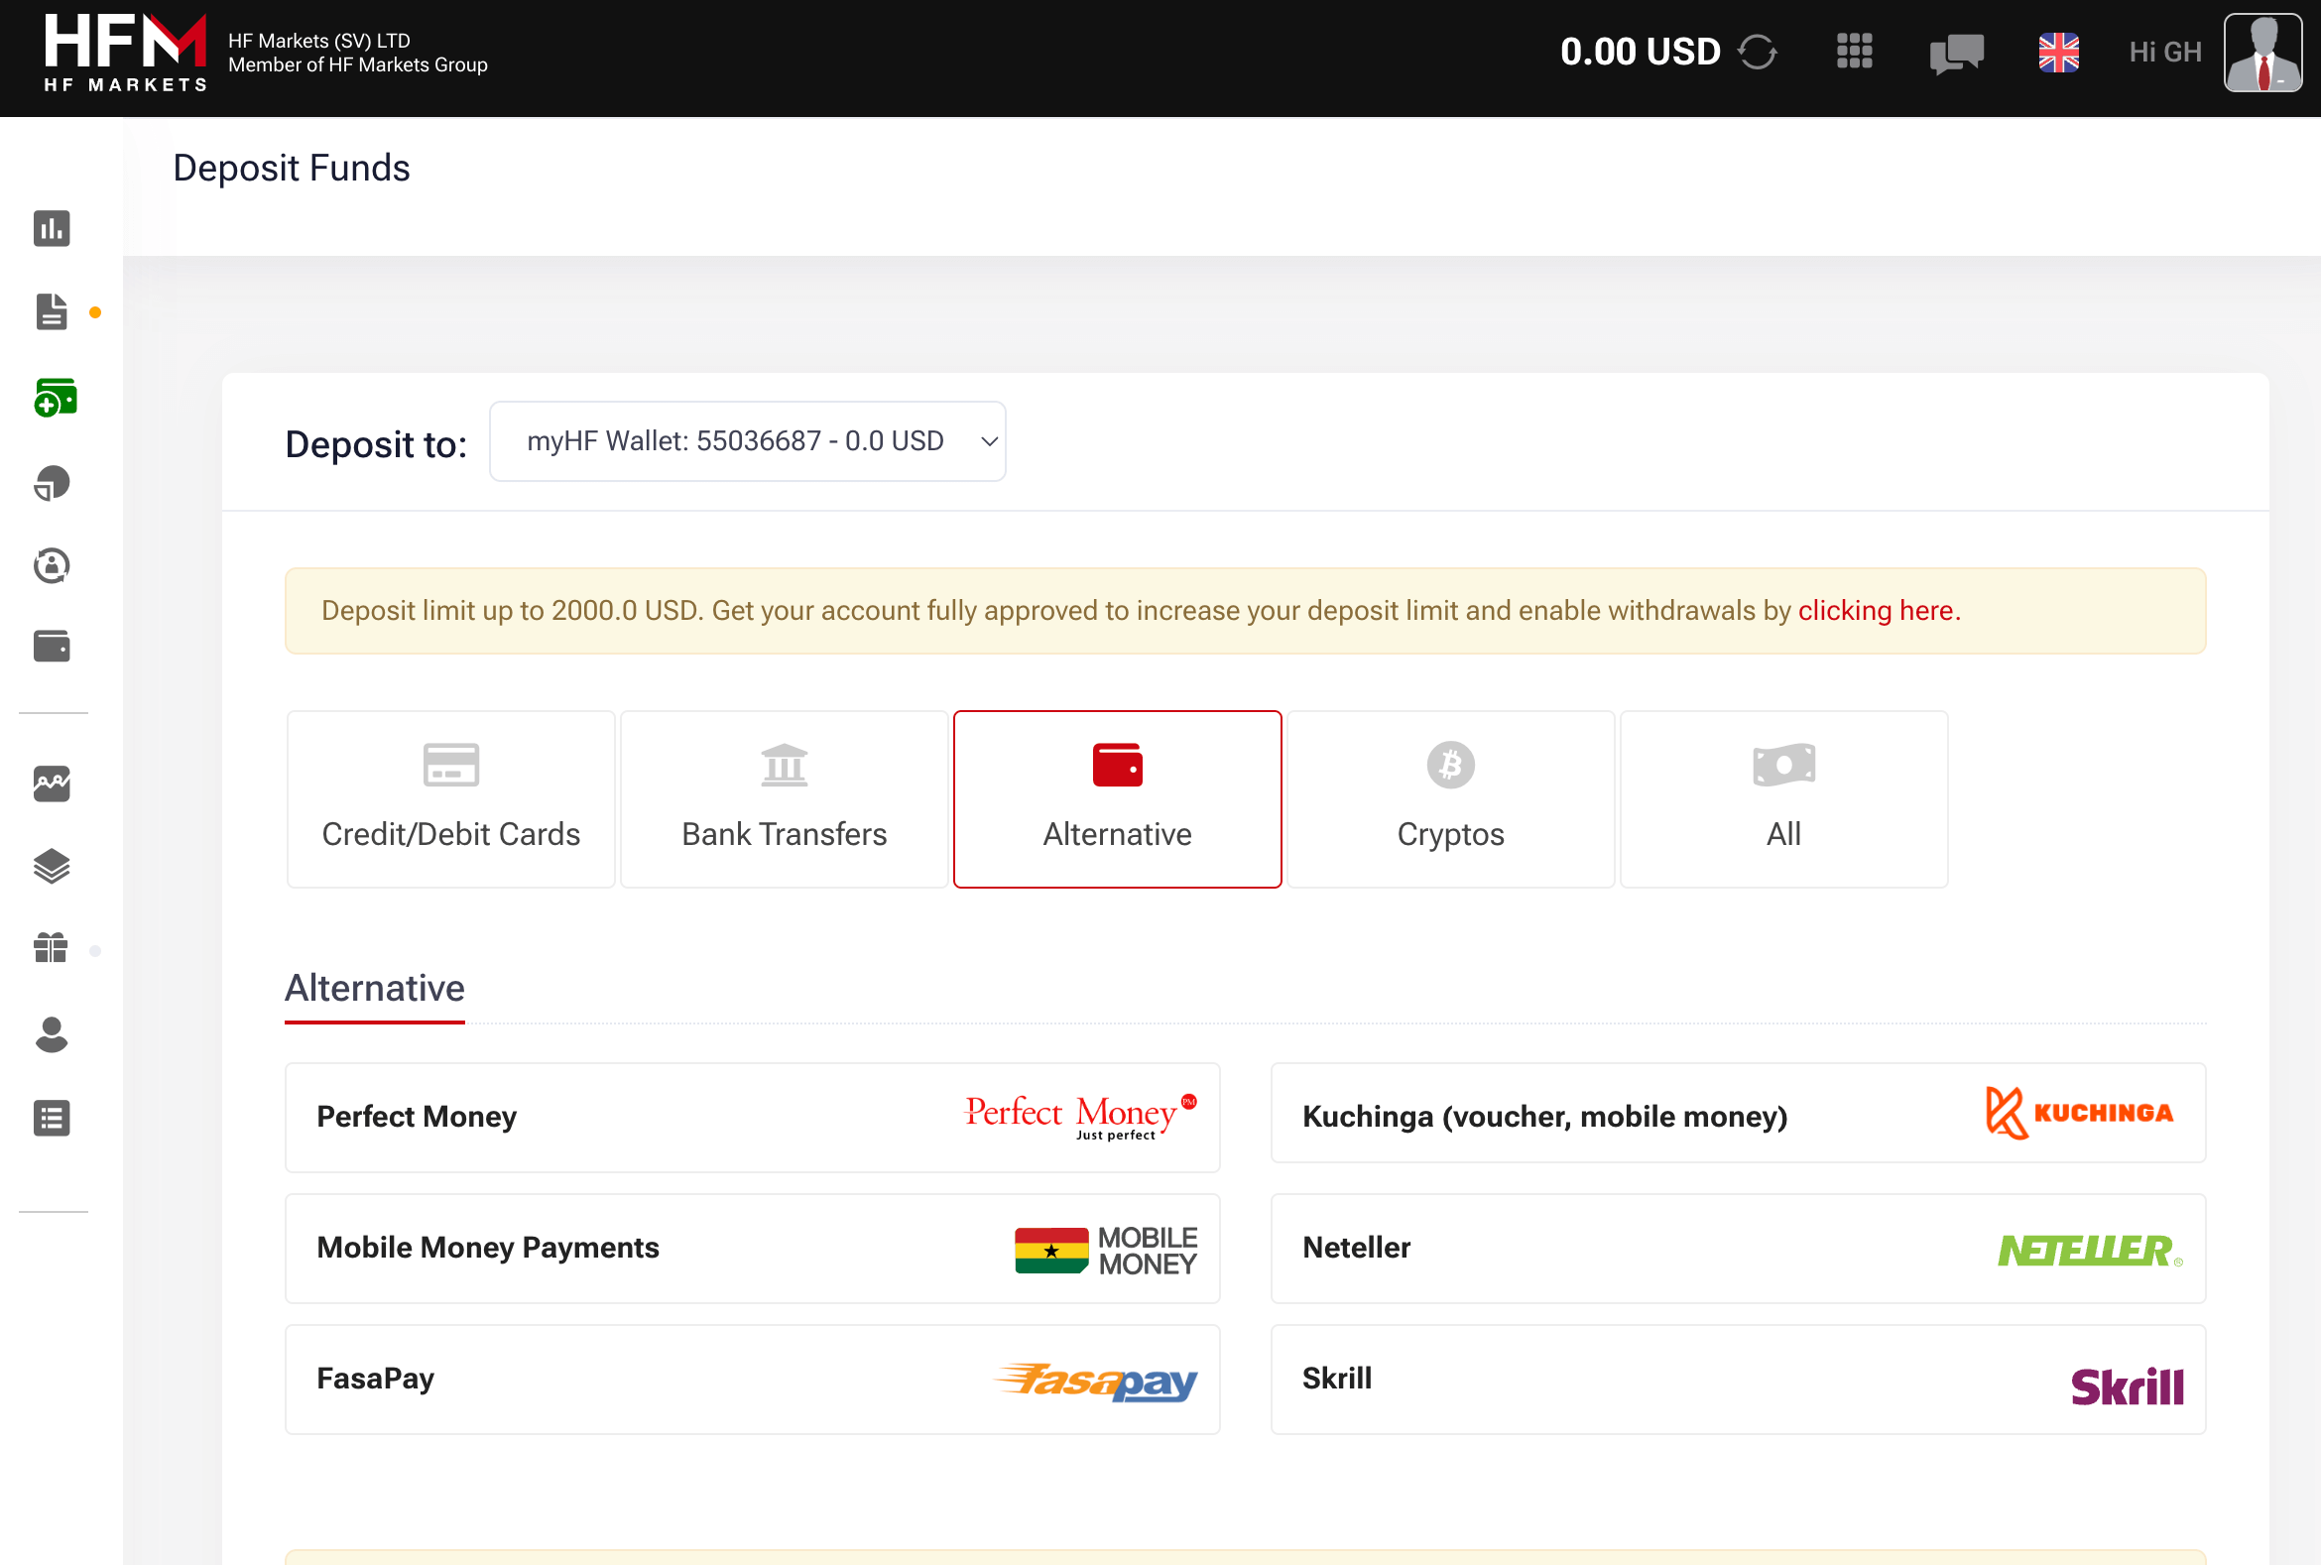Image resolution: width=2321 pixels, height=1565 pixels.
Task: Click the user profile avatar icon
Action: (2265, 53)
